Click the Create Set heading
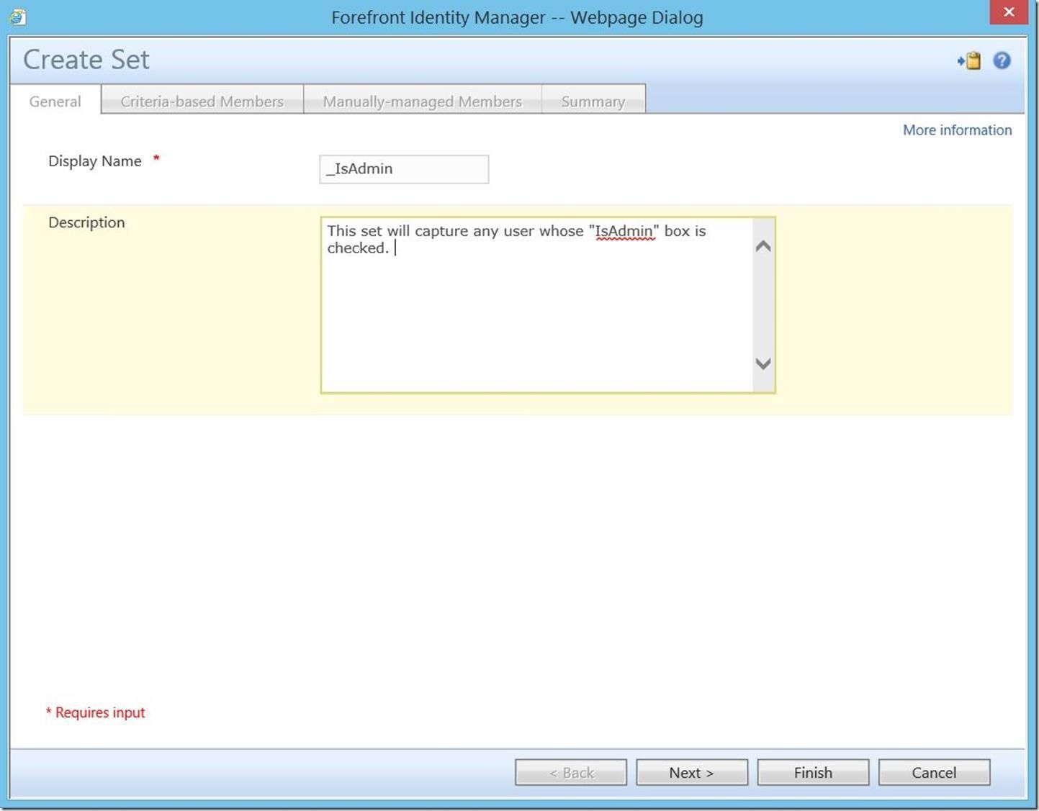1039x811 pixels. pyautogui.click(x=86, y=60)
